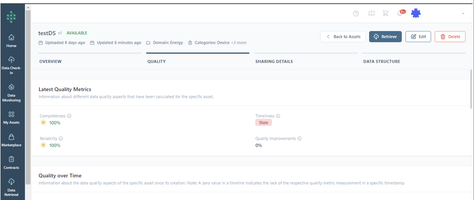Click the Retrieve button
The image size is (474, 200).
385,37
